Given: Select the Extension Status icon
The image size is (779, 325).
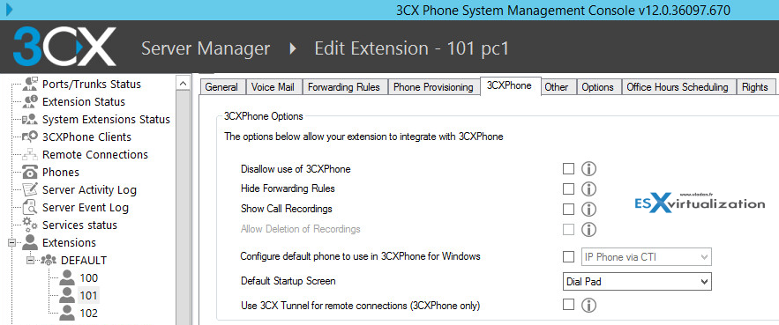Looking at the screenshot, I should [30, 101].
